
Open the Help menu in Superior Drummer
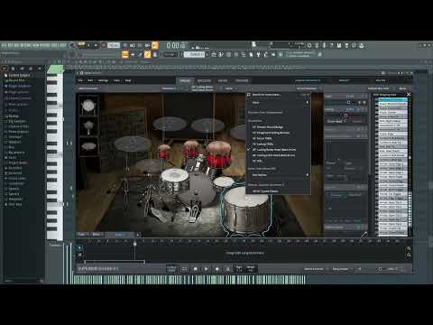coord(128,80)
